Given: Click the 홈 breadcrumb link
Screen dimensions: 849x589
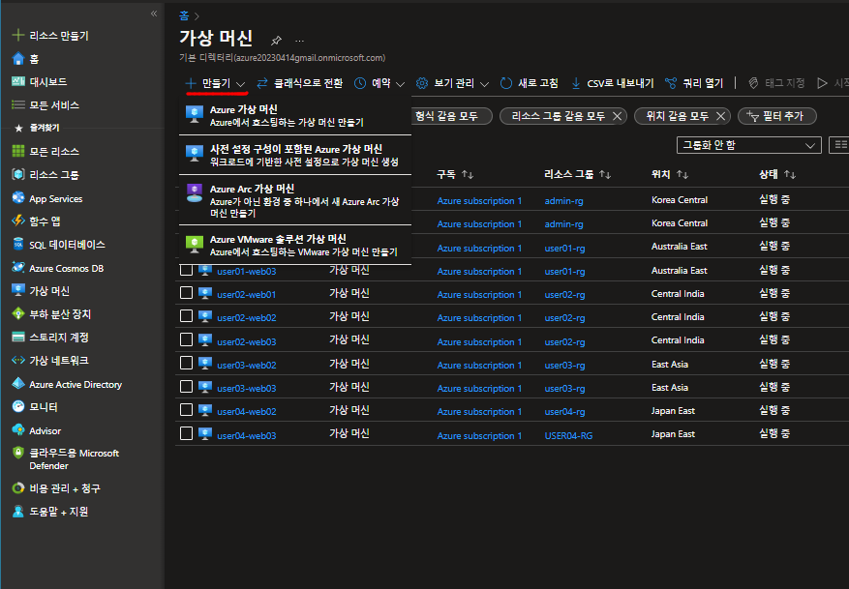Looking at the screenshot, I should pos(184,15).
